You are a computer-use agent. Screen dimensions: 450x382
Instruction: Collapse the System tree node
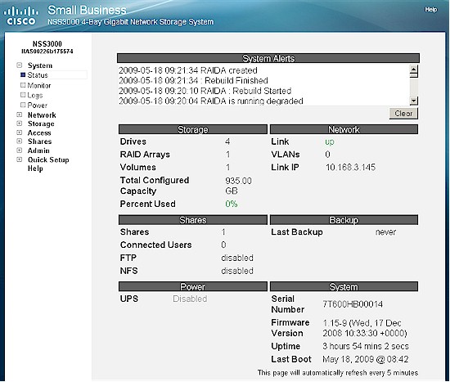pyautogui.click(x=20, y=65)
